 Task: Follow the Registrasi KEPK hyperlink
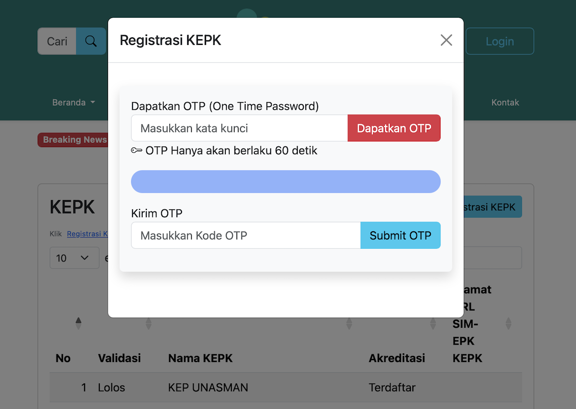click(x=88, y=234)
